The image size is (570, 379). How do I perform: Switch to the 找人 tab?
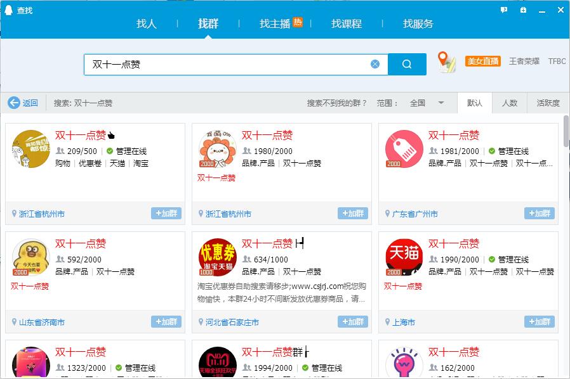tap(147, 23)
